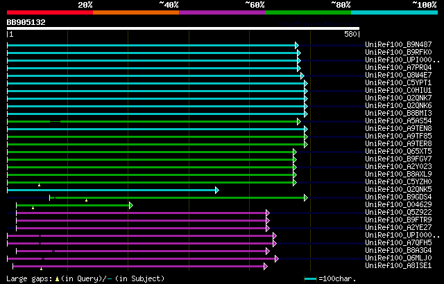Click the white BB905132 query bar
444x284 pixels.
[x=183, y=28]
